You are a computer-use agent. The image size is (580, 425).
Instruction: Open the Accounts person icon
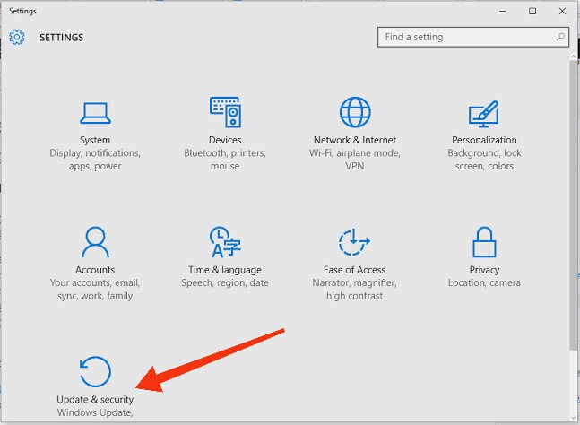[x=95, y=242]
